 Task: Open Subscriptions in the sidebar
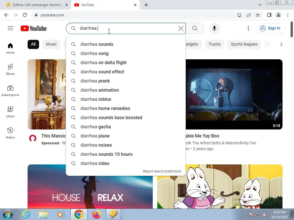pos(10,91)
